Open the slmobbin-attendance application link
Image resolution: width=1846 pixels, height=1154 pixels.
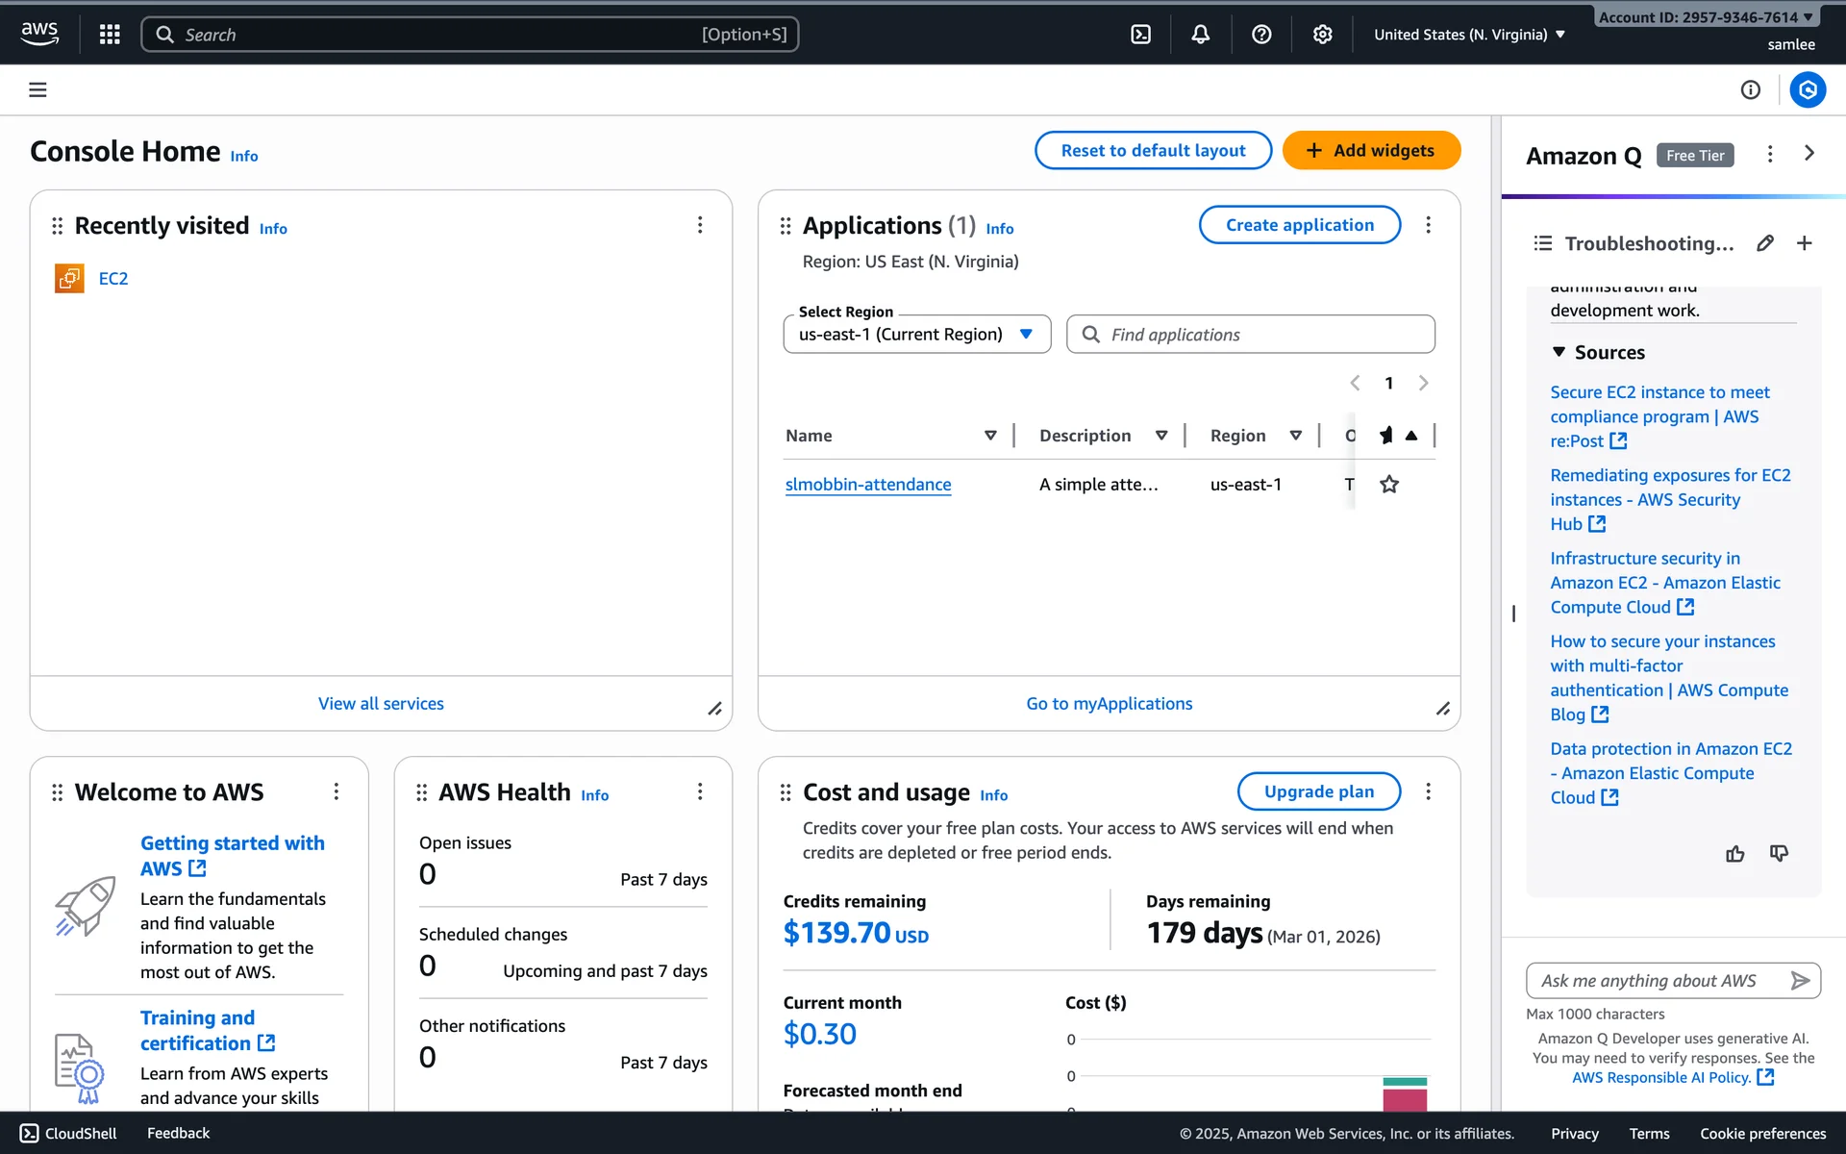point(867,485)
